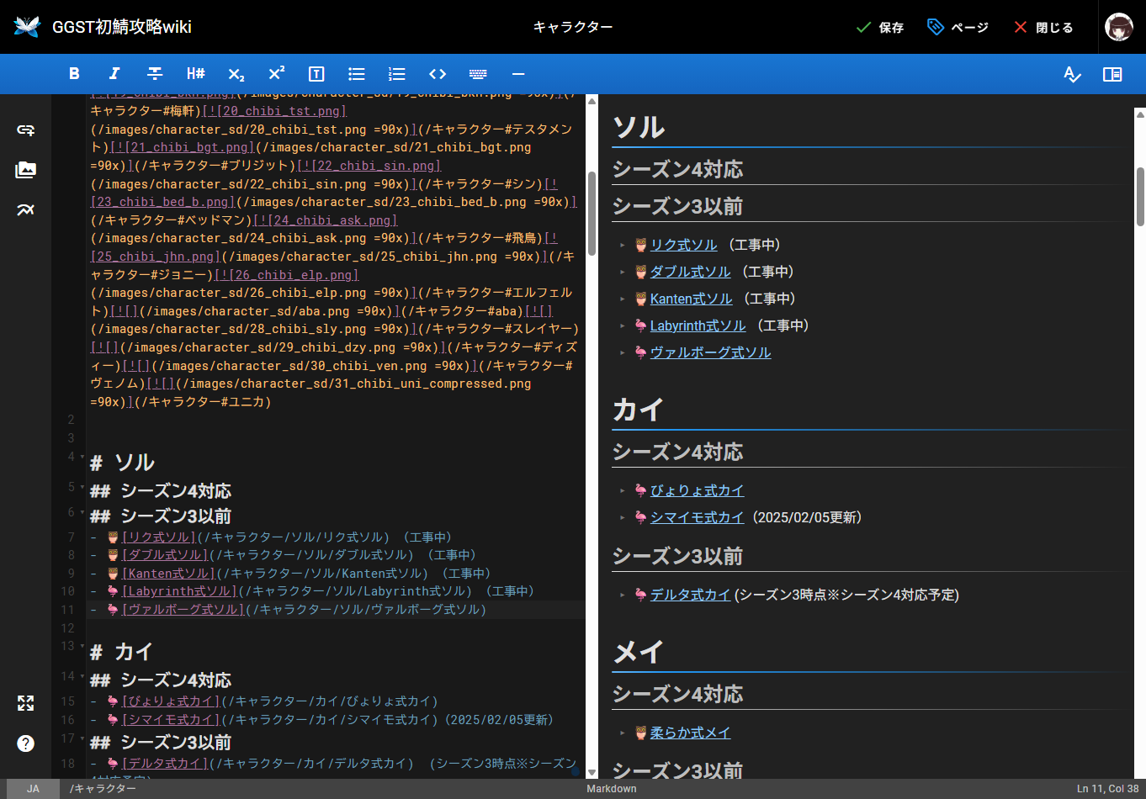Screen dimensions: 1146x799
Task: Apply strikethrough formatting
Action: pos(155,74)
